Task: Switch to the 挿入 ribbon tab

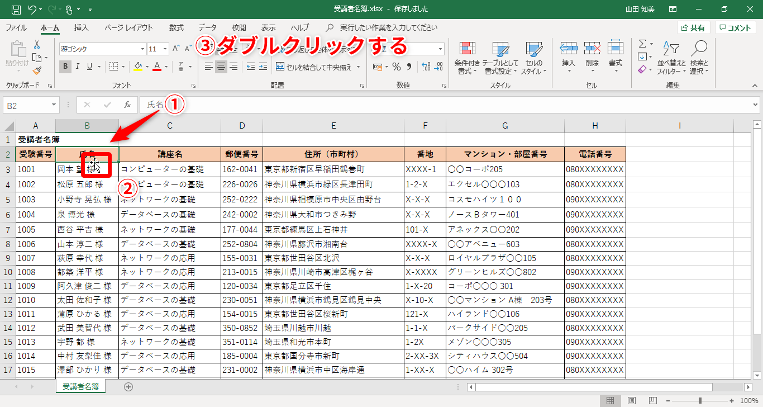Action: 82,27
